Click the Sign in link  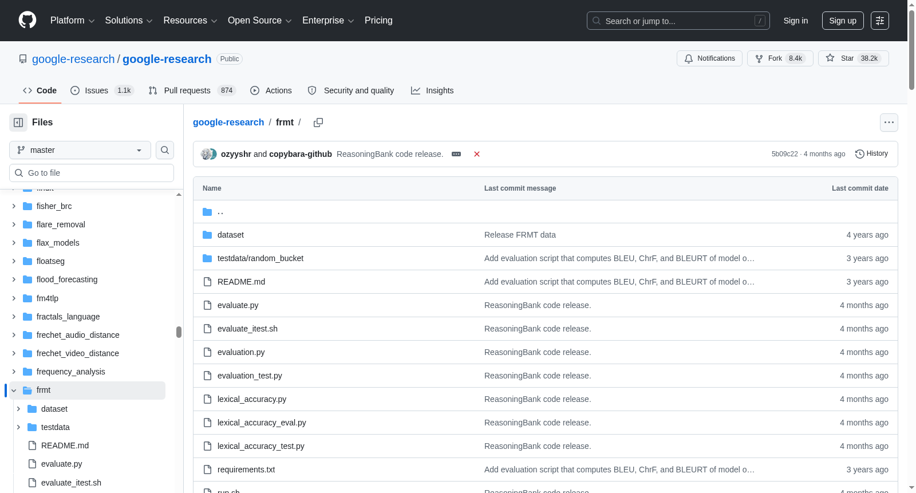point(796,21)
